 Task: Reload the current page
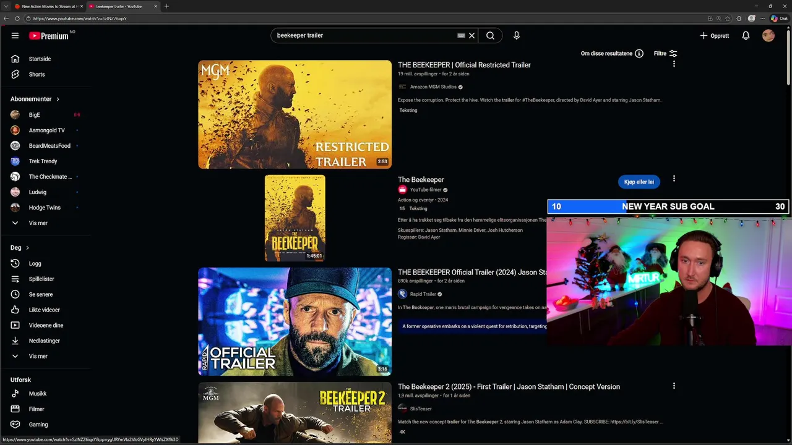pyautogui.click(x=17, y=19)
